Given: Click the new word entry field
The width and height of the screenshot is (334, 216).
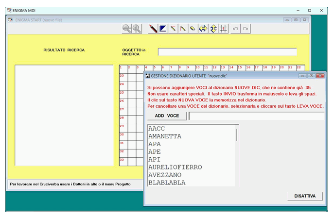Looking at the screenshot, I should point(256,116).
